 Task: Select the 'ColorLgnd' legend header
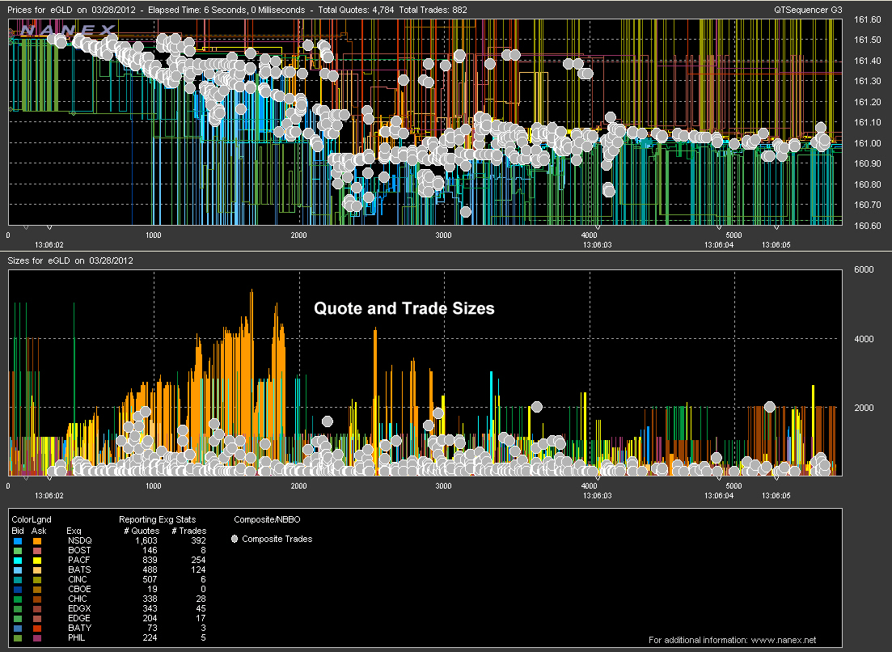(x=32, y=519)
